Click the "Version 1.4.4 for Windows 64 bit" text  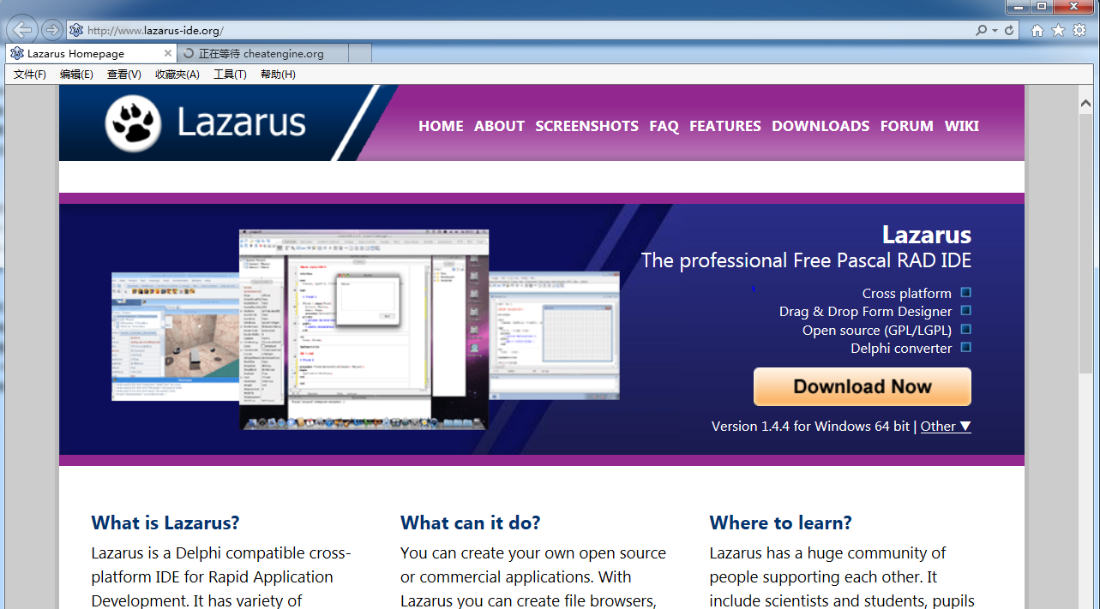point(810,427)
